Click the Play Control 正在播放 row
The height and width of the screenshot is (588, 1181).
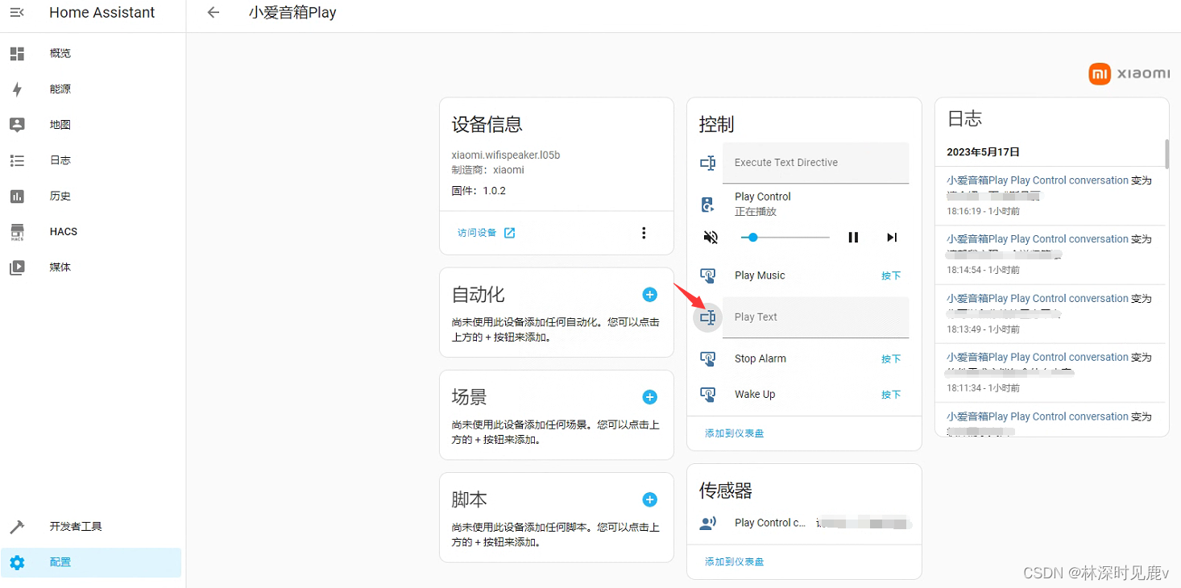[x=804, y=204]
